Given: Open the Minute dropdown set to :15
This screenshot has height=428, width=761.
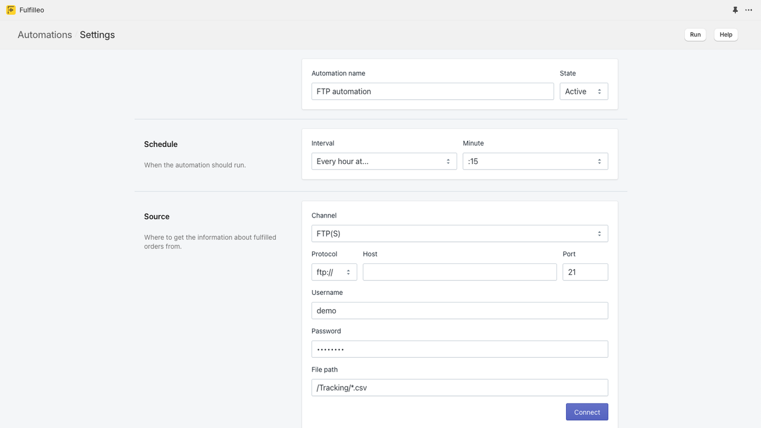Looking at the screenshot, I should point(534,161).
